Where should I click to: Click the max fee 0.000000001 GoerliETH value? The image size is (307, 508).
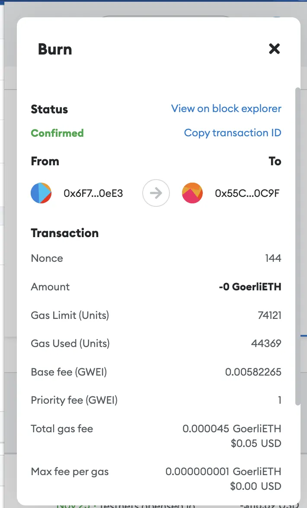click(223, 471)
